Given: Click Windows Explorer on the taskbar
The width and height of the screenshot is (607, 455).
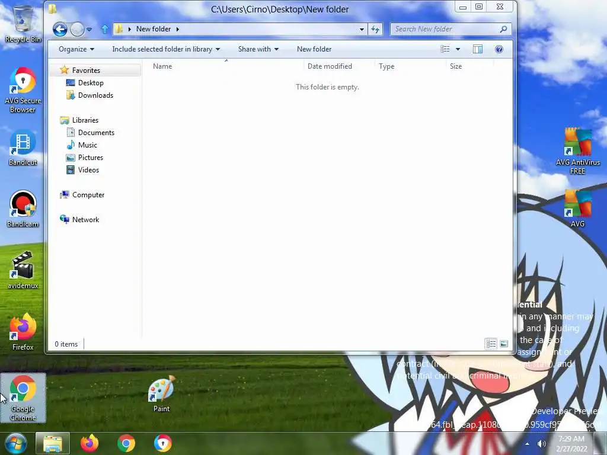Looking at the screenshot, I should (53, 443).
